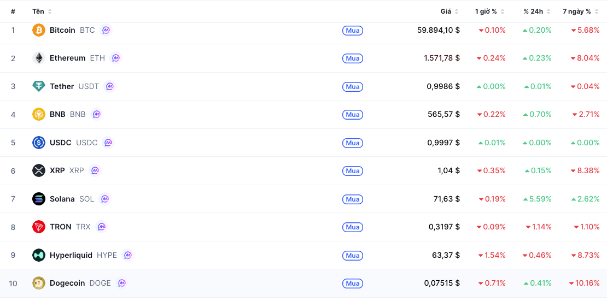This screenshot has width=607, height=301.
Task: Select XRP's 7-day change 8.38%
Action: click(585, 170)
